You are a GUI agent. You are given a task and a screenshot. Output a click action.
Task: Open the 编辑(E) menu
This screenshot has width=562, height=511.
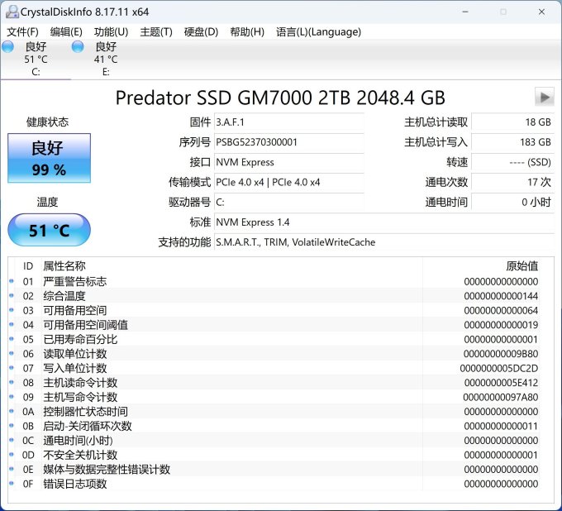tap(66, 32)
